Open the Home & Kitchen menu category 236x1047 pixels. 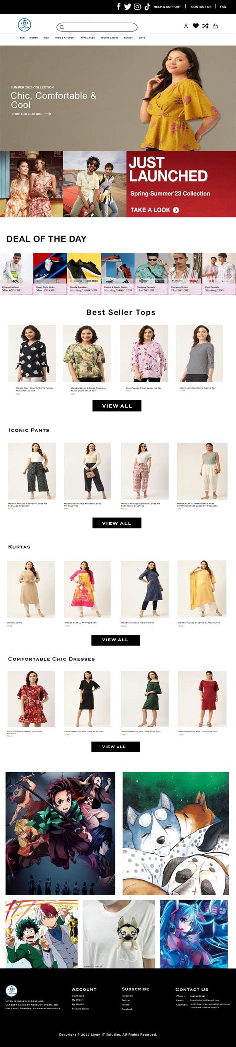pyautogui.click(x=64, y=38)
